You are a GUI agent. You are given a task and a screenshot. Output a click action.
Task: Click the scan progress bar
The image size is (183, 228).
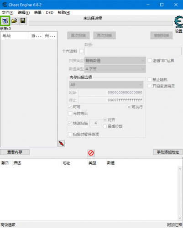[101, 23]
